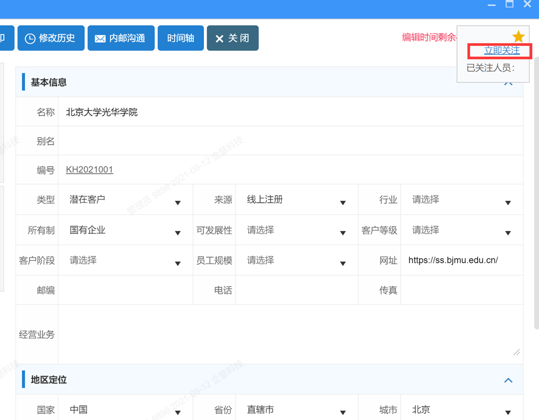Edit the 名称 field 北京大学光华学院
This screenshot has width=539, height=420.
(x=291, y=112)
